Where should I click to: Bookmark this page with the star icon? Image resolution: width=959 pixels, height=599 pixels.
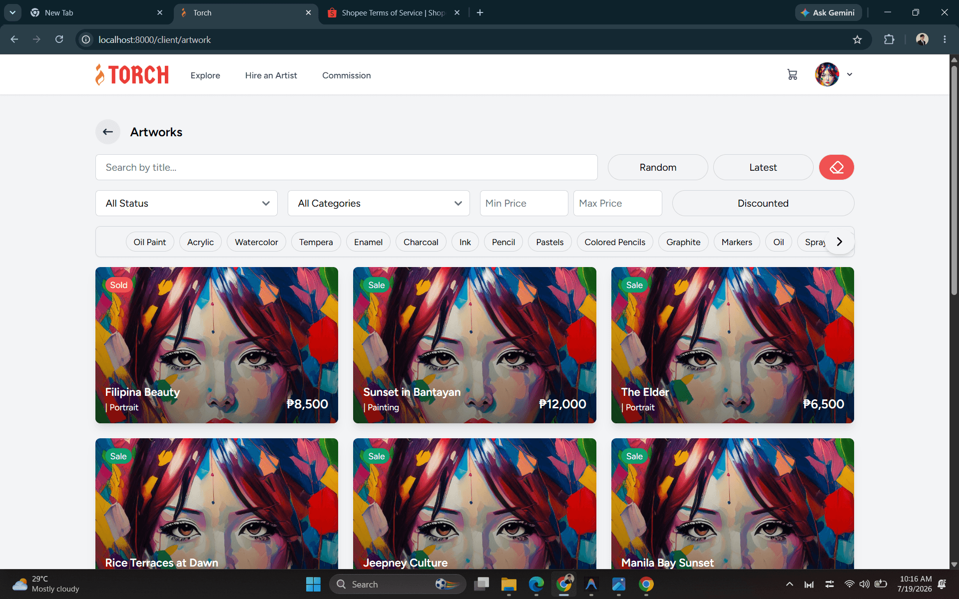857,39
